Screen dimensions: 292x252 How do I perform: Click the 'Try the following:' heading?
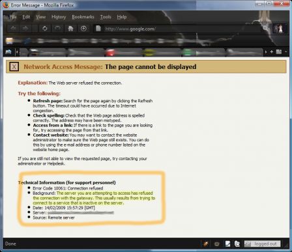tap(39, 94)
